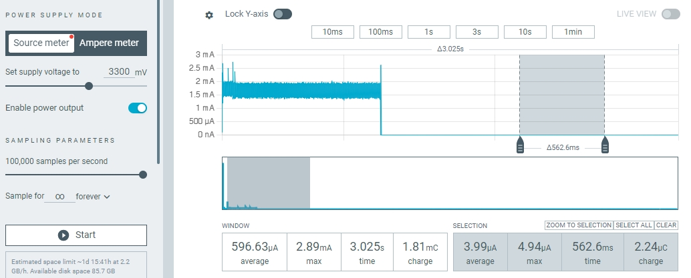
Task: Click SELECT ALL button
Action: 634,225
